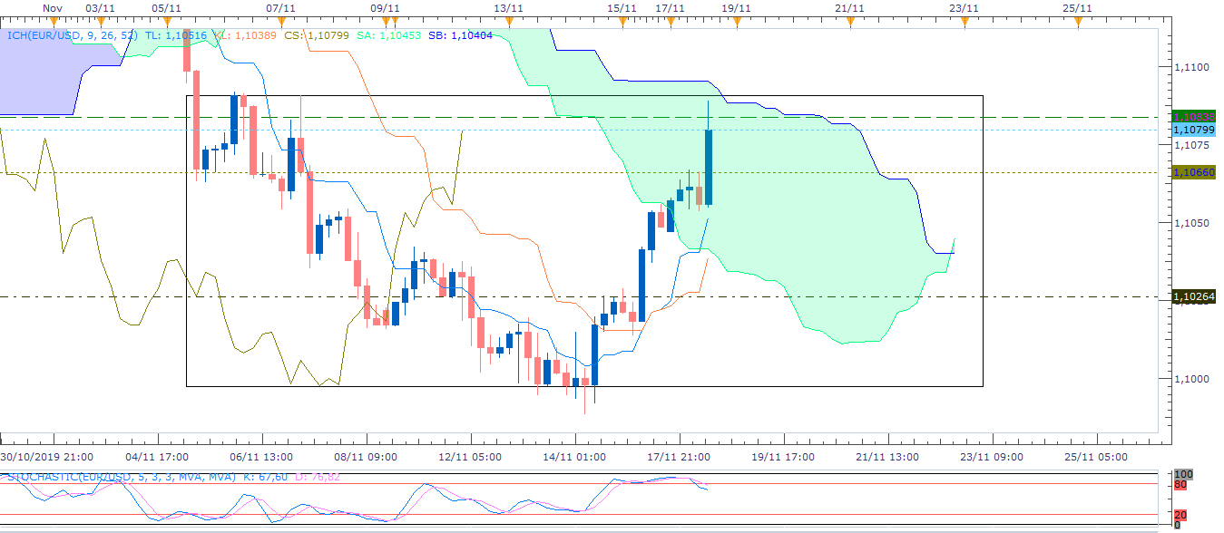Click the 12/11 05:00 time label

(468, 457)
